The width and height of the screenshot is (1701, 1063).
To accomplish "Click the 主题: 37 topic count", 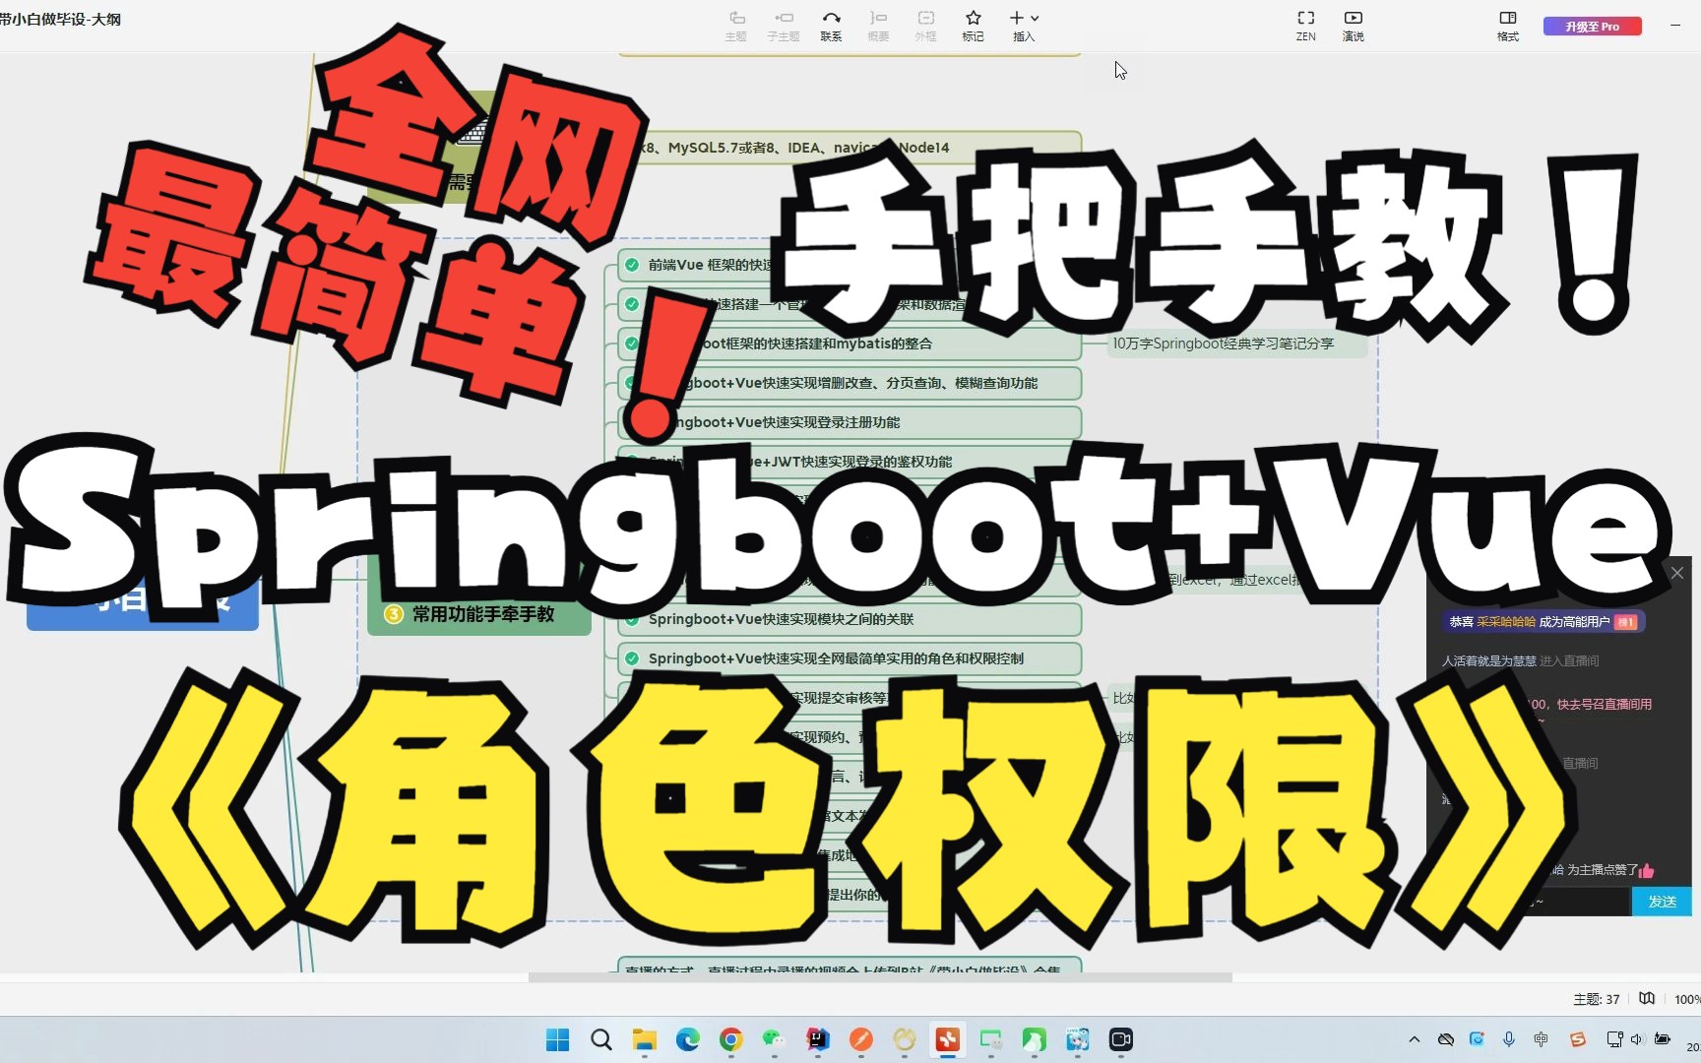I will point(1596,999).
